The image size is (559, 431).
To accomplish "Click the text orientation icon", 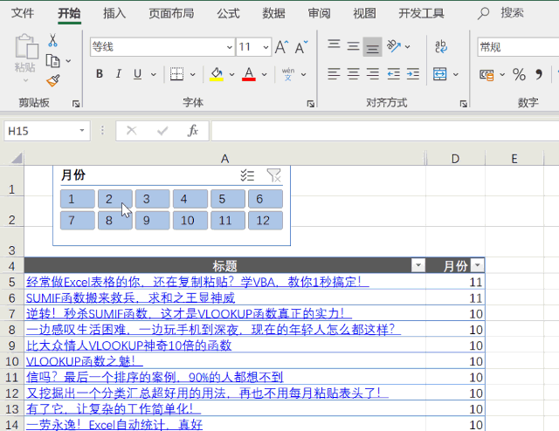I will pyautogui.click(x=394, y=46).
